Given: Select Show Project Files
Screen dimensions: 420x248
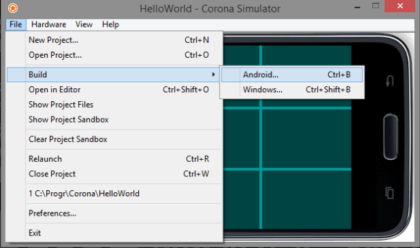Looking at the screenshot, I should point(115,105).
